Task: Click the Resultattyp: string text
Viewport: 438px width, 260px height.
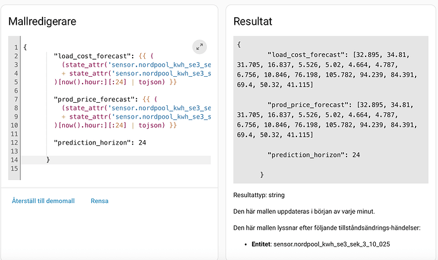Action: [259, 195]
